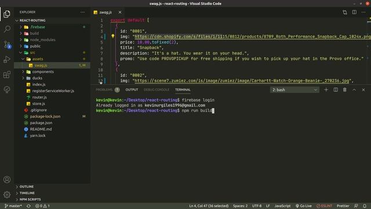
Task: Click the ESLint status item
Action: pos(324,206)
